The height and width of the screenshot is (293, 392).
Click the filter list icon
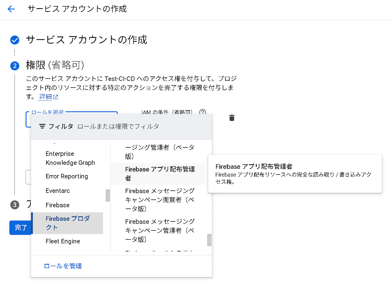coord(42,126)
